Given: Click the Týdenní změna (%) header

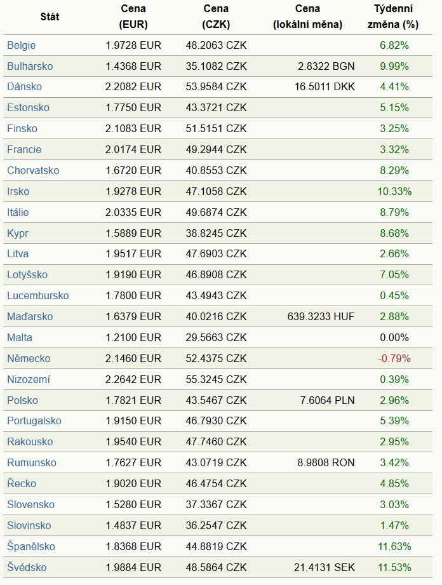Looking at the screenshot, I should [394, 17].
